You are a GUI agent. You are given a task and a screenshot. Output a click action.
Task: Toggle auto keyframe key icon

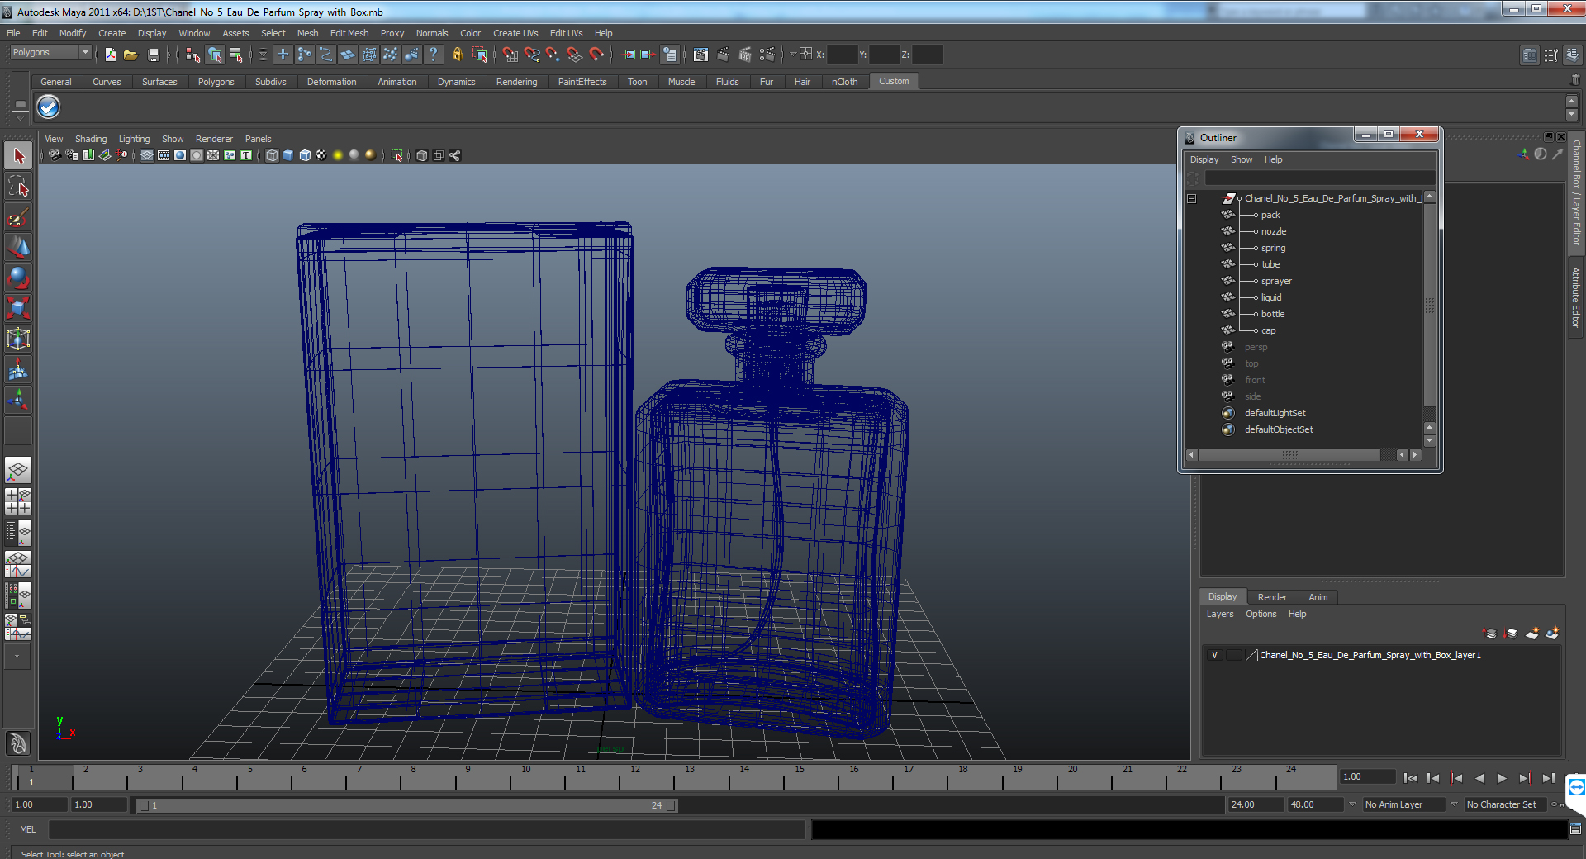point(1558,804)
